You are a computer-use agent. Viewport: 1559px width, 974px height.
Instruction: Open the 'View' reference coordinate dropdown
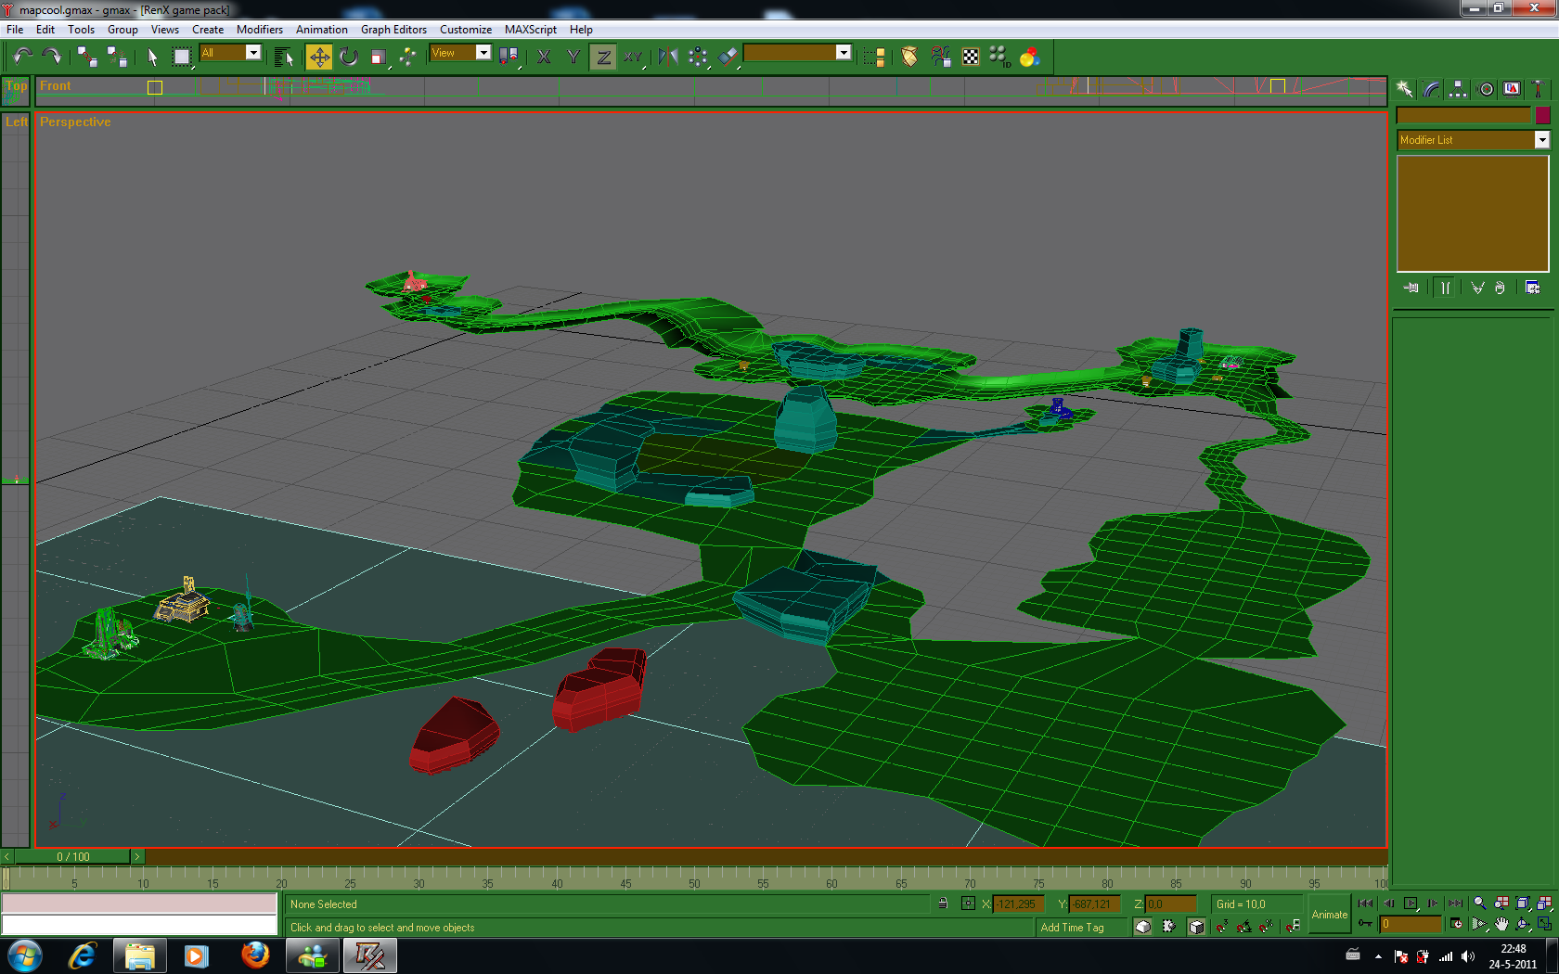(483, 53)
